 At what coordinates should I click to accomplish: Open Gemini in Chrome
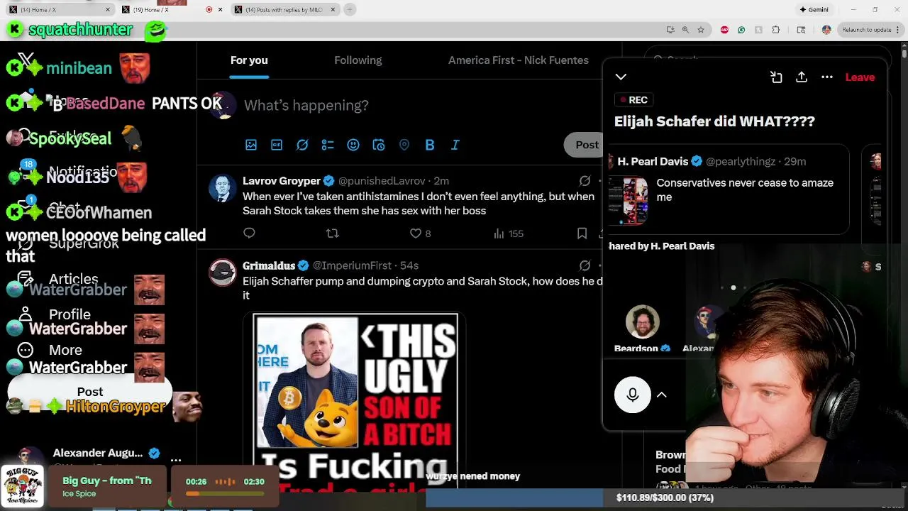[813, 9]
